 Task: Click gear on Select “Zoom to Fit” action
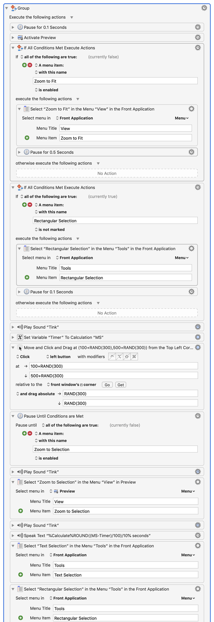tap(191, 109)
